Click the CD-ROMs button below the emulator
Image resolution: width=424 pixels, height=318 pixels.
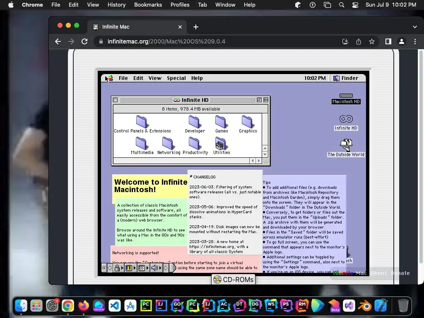[x=233, y=279]
